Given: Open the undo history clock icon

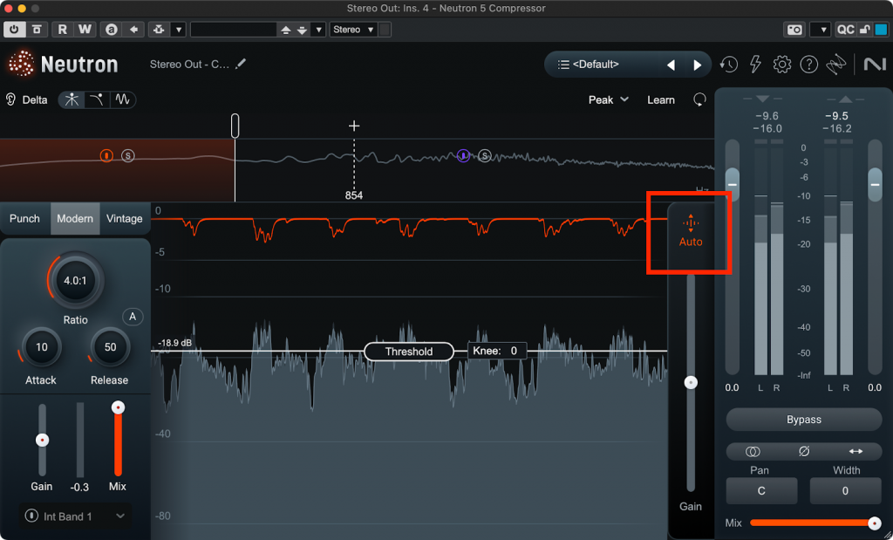Looking at the screenshot, I should tap(729, 65).
